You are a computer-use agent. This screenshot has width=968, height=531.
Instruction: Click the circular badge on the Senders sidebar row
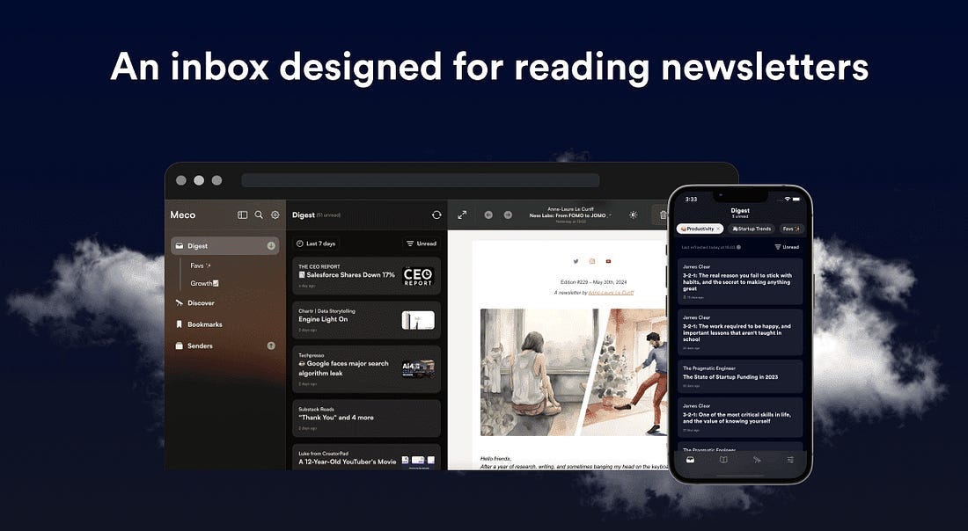point(271,346)
